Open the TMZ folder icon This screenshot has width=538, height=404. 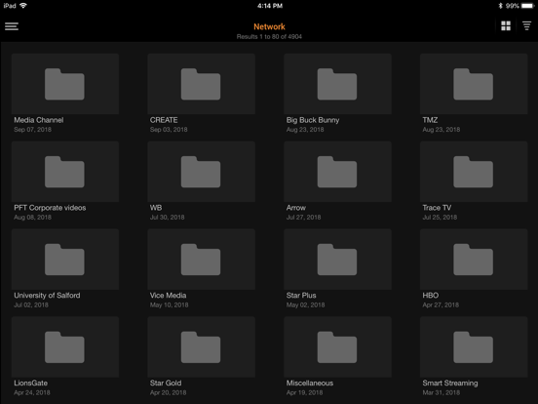pos(473,84)
